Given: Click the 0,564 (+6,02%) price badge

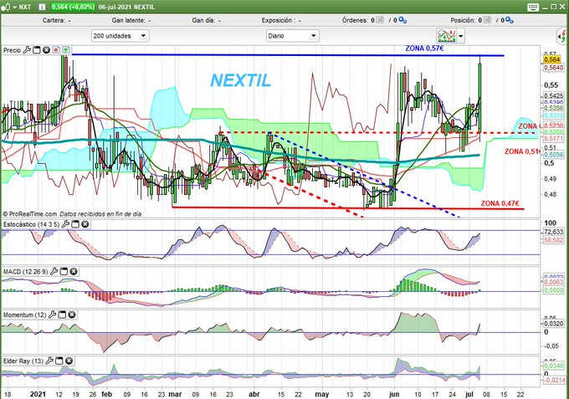Looking at the screenshot, I should coord(73,7).
